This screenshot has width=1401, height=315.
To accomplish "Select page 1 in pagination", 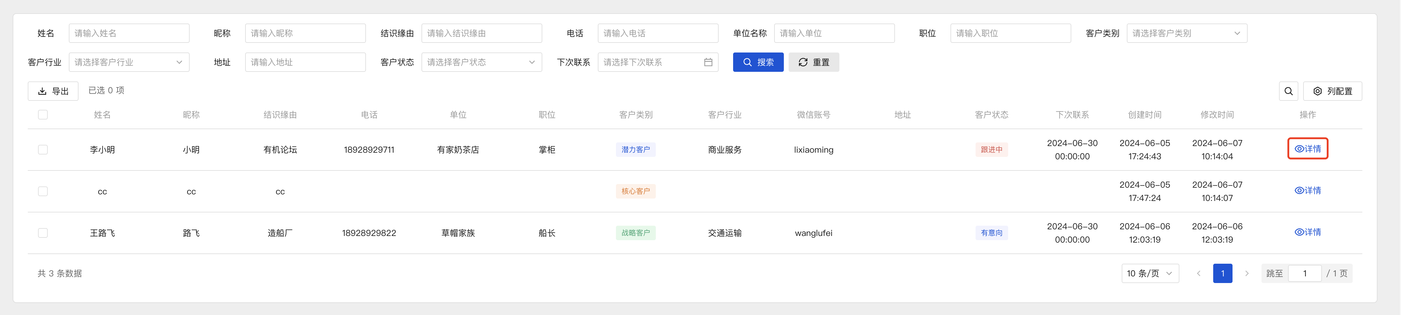I will [1222, 274].
